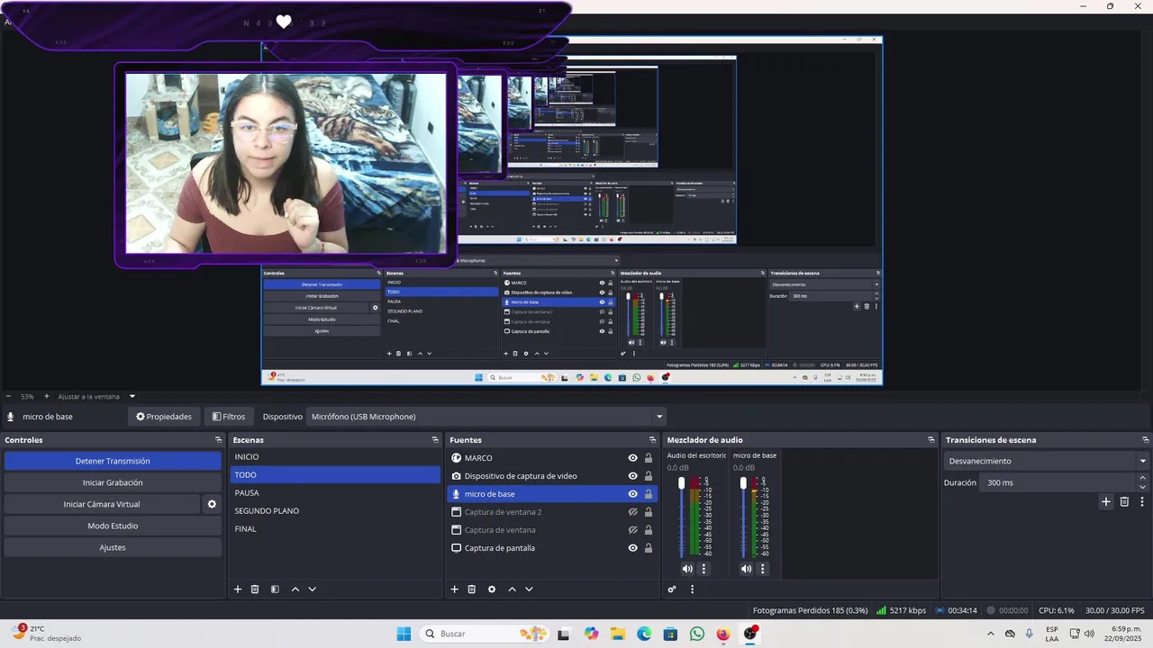Toggle lock on Captura de pantalla source

click(648, 548)
